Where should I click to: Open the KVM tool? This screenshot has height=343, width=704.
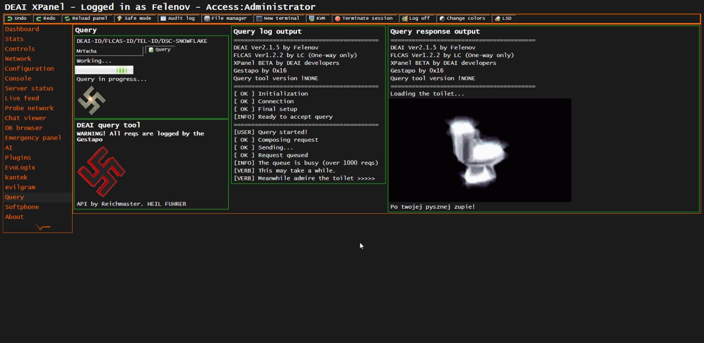coord(317,19)
